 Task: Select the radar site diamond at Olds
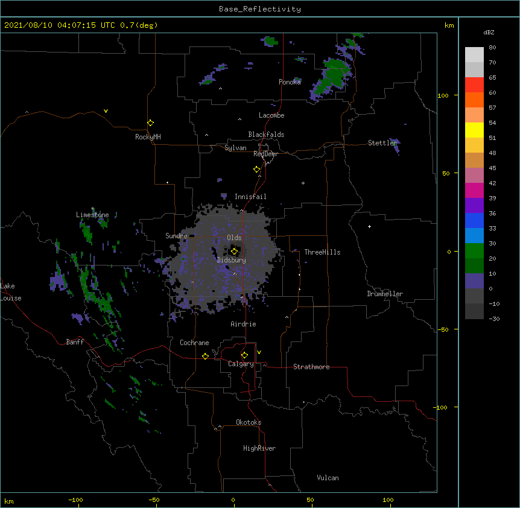(234, 252)
